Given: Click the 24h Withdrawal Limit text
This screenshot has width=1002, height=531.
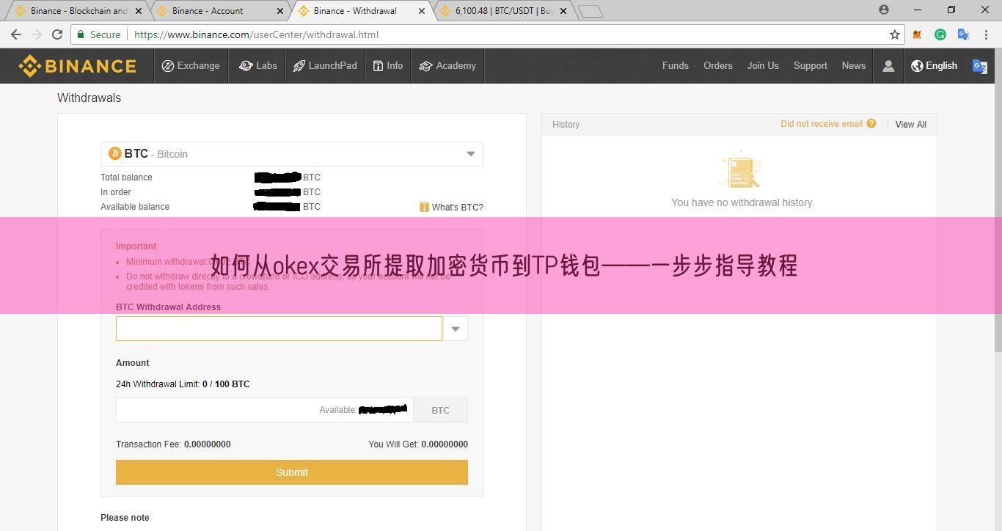Looking at the screenshot, I should click(x=183, y=384).
